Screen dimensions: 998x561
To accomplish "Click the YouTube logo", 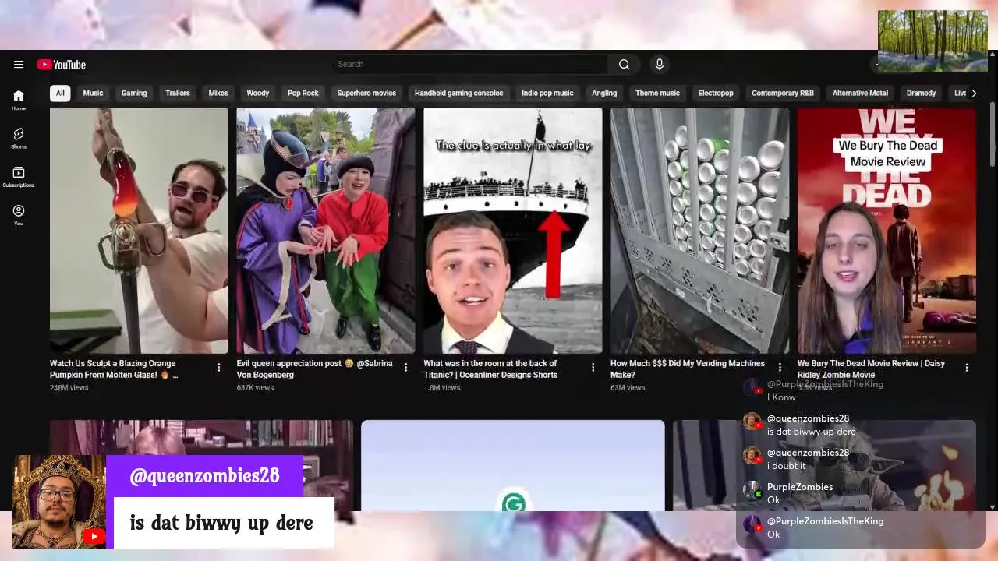I will [x=62, y=65].
